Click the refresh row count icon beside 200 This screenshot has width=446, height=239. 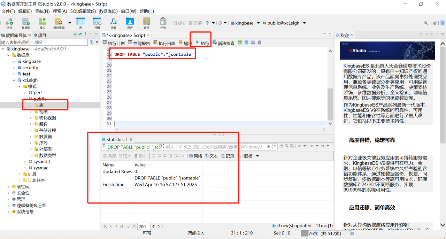click(x=154, y=226)
